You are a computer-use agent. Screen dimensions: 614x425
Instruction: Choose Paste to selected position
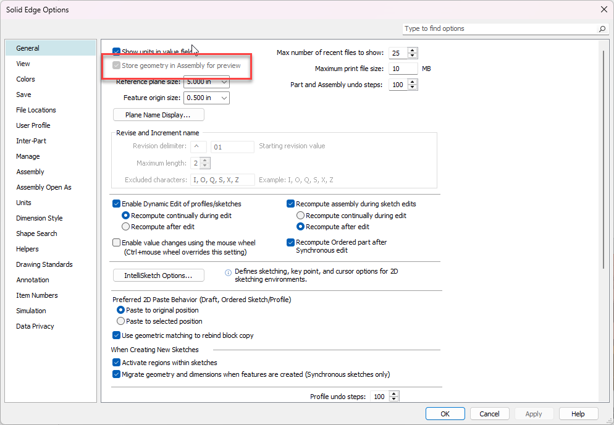point(120,321)
